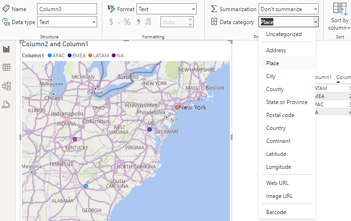The image size is (351, 221).
Task: Click the Data type clock icon
Action: click(x=6, y=22)
